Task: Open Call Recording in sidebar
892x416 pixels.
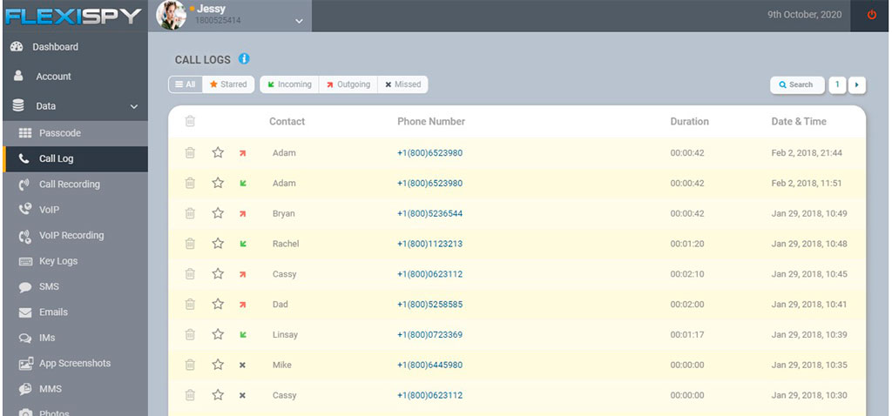Action: 75,185
